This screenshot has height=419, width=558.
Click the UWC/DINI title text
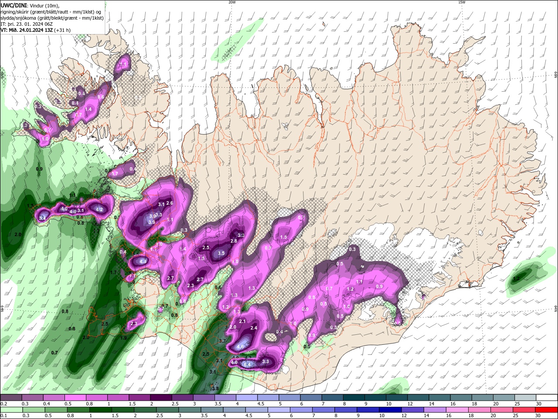coord(14,5)
